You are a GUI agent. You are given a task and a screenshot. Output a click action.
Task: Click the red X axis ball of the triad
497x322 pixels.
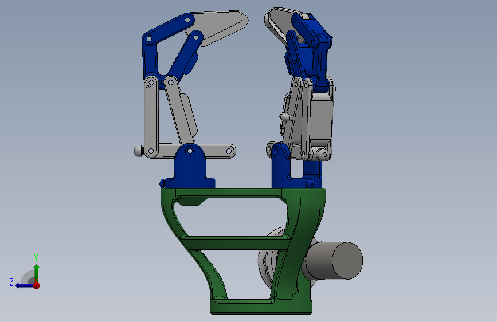[37, 285]
